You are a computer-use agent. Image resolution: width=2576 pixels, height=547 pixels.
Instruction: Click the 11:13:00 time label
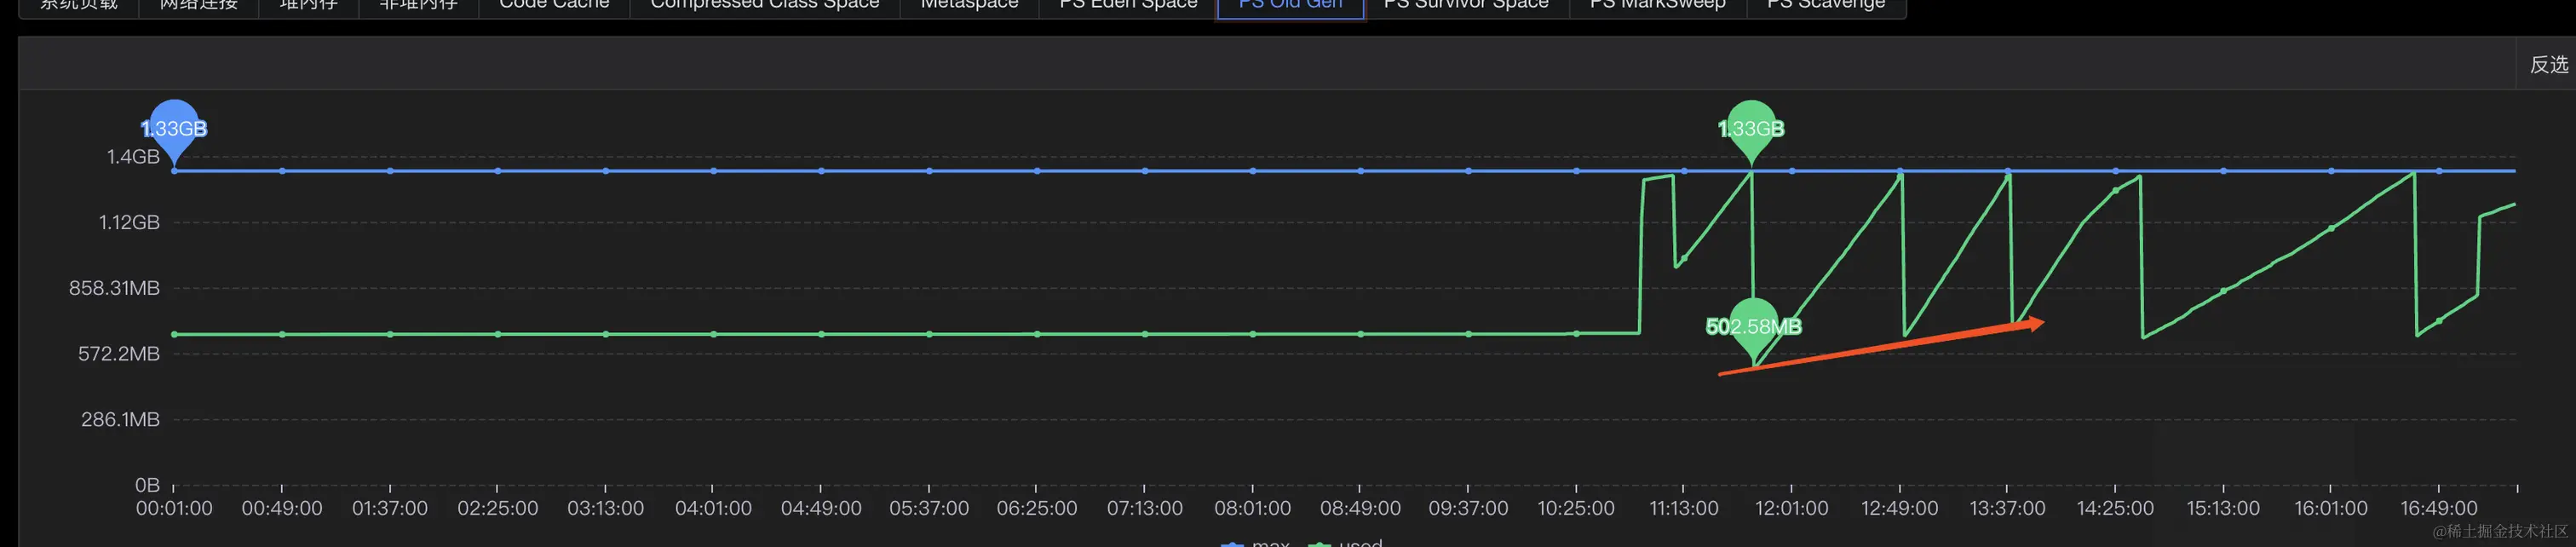(1684, 508)
